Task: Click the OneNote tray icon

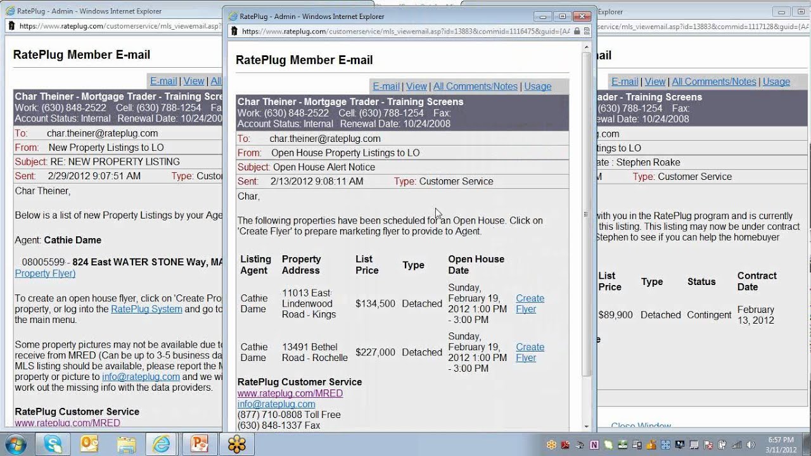Action: pos(594,445)
